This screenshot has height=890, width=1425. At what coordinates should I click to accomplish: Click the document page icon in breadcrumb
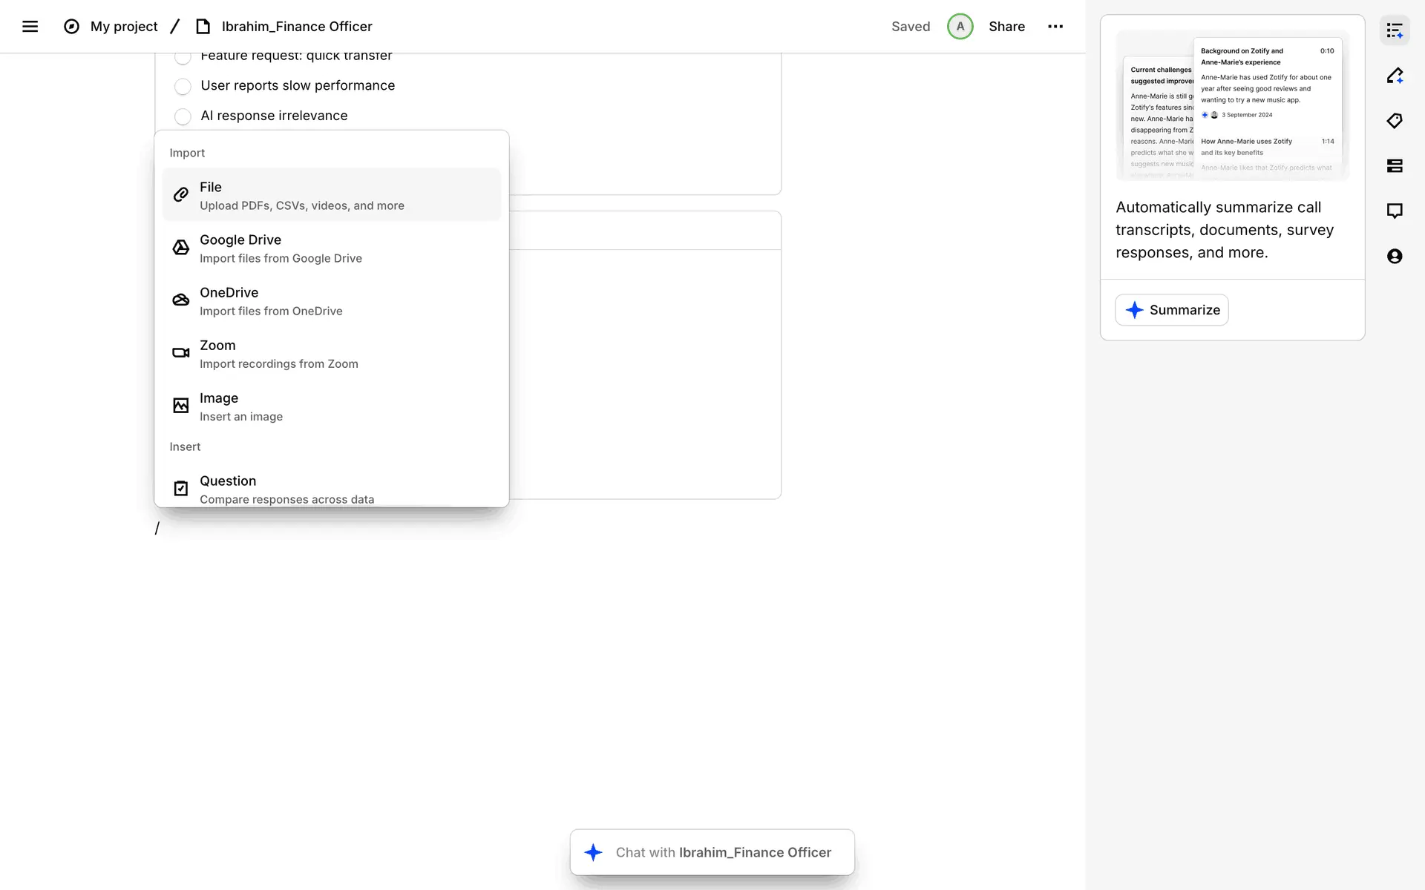click(203, 27)
